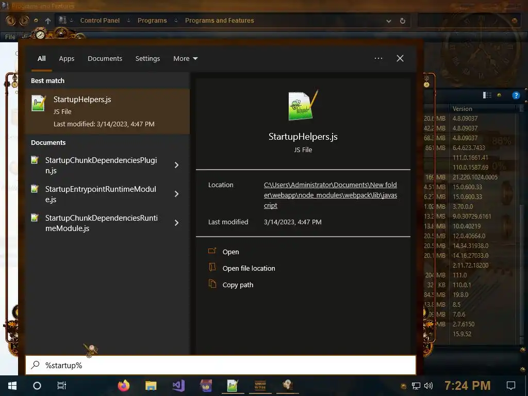Screen dimensions: 528x396
Task: Click Open file location
Action: 249,268
